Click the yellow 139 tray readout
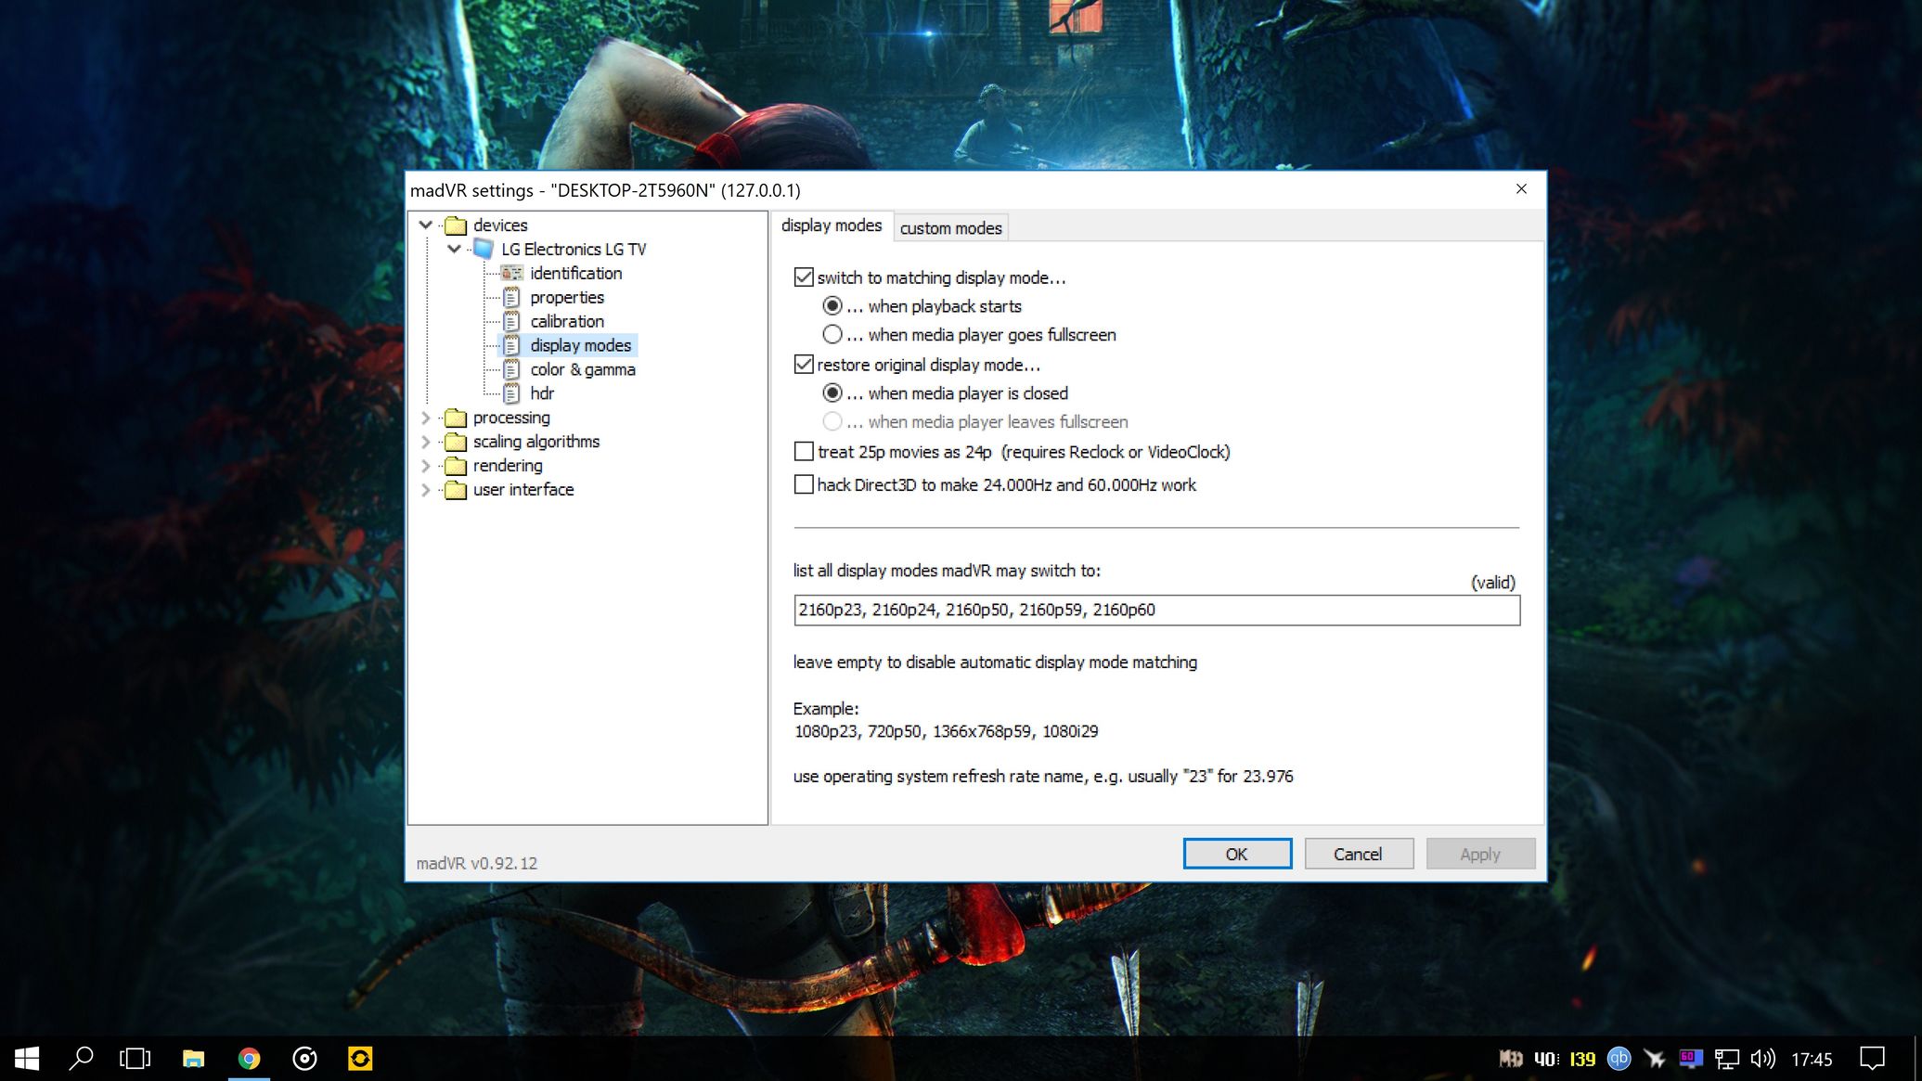Image resolution: width=1922 pixels, height=1081 pixels. pyautogui.click(x=1582, y=1059)
